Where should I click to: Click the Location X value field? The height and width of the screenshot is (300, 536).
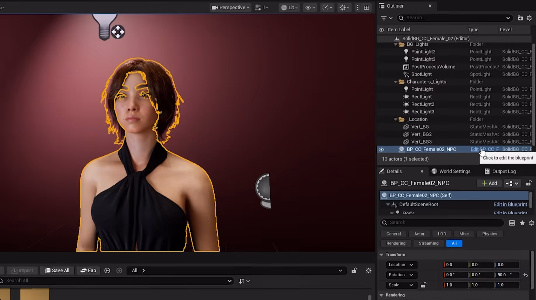[x=455, y=265]
